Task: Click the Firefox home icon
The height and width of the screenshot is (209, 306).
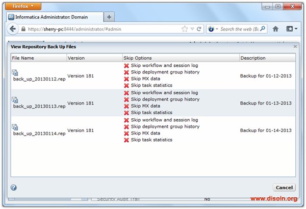Action: (275, 29)
